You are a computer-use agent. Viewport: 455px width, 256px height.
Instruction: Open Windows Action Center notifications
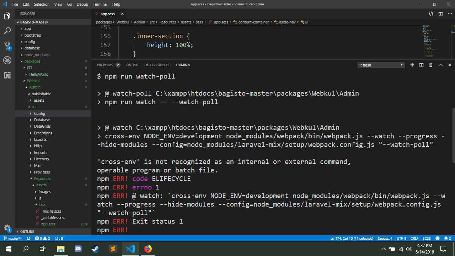pos(443,249)
